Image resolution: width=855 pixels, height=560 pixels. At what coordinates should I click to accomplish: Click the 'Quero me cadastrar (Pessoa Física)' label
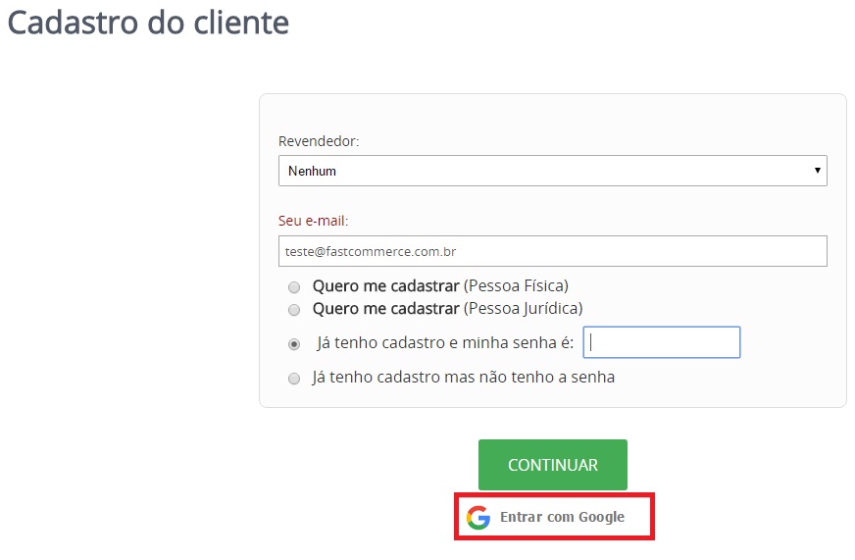[440, 285]
